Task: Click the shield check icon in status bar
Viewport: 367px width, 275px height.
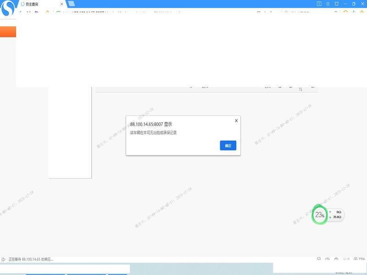Action: [x=319, y=259]
